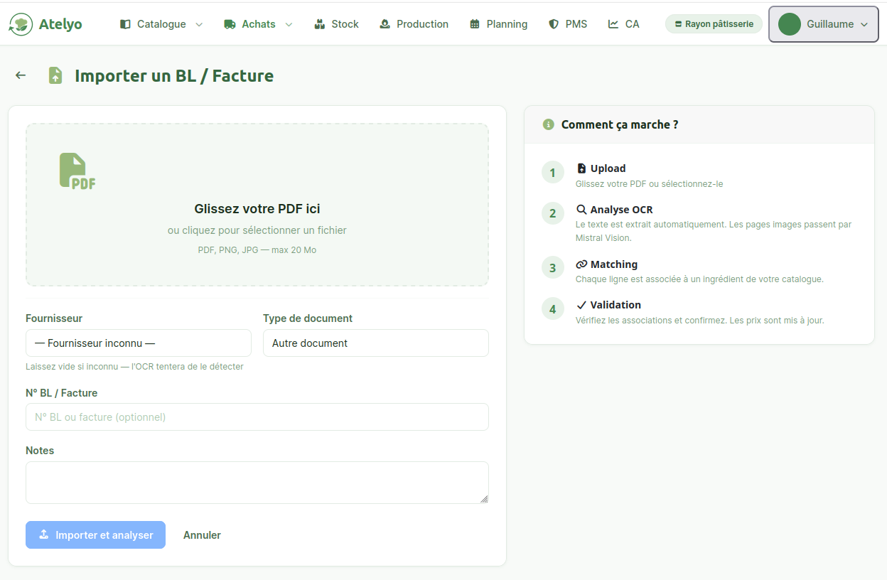The image size is (887, 580).
Task: Open the Fournisseur dropdown
Action: click(139, 343)
